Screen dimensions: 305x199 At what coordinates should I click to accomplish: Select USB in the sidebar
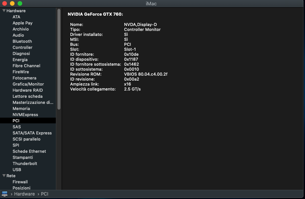[17, 170]
